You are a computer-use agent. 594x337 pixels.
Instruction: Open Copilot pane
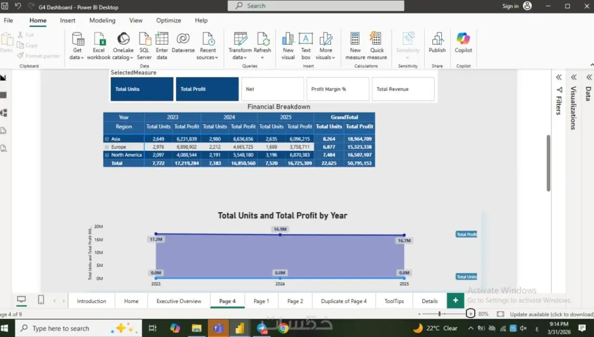click(x=463, y=42)
